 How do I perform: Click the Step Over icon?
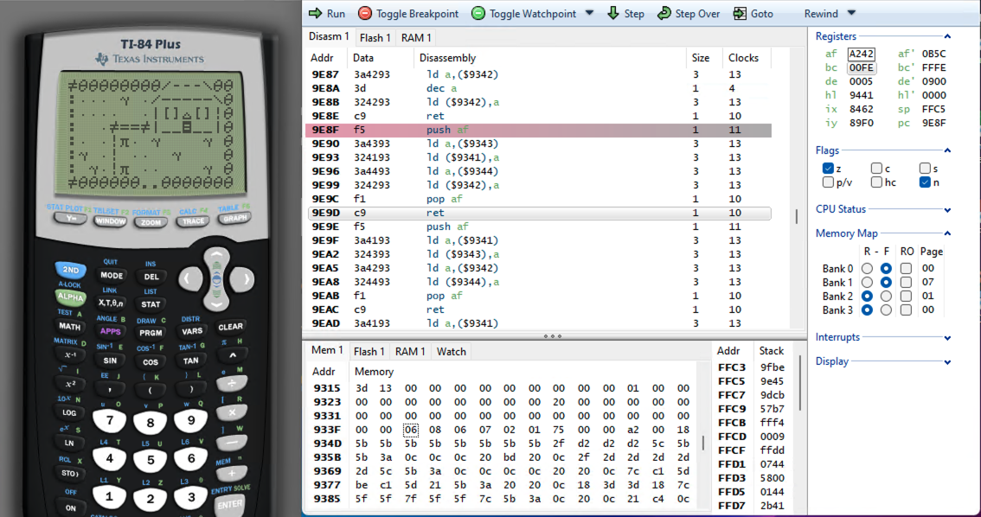(664, 14)
